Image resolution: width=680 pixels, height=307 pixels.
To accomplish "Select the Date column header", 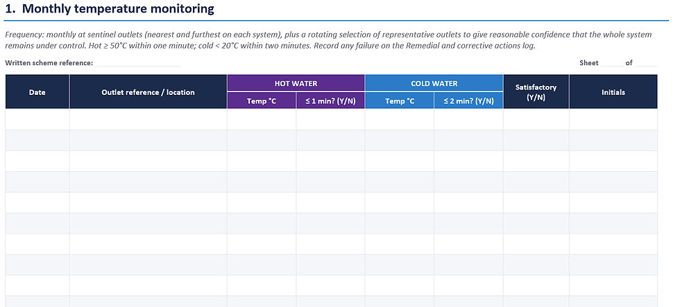I will 37,91.
